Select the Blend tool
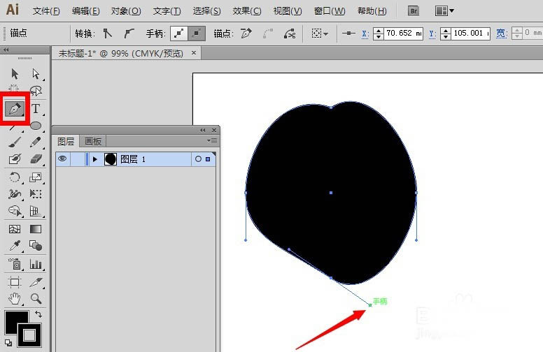543x352 pixels. click(x=36, y=246)
